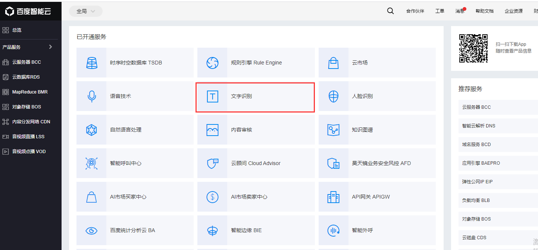
Task: Click the 对象存储 BOS sidebar icon
Action: pos(6,107)
